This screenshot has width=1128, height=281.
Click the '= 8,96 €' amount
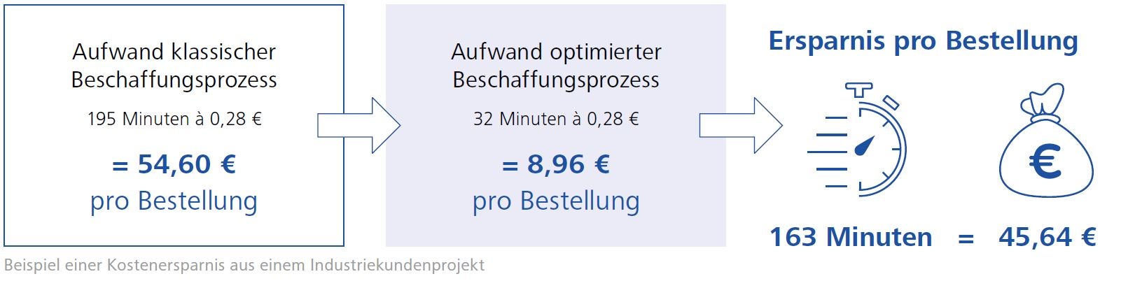(x=556, y=164)
